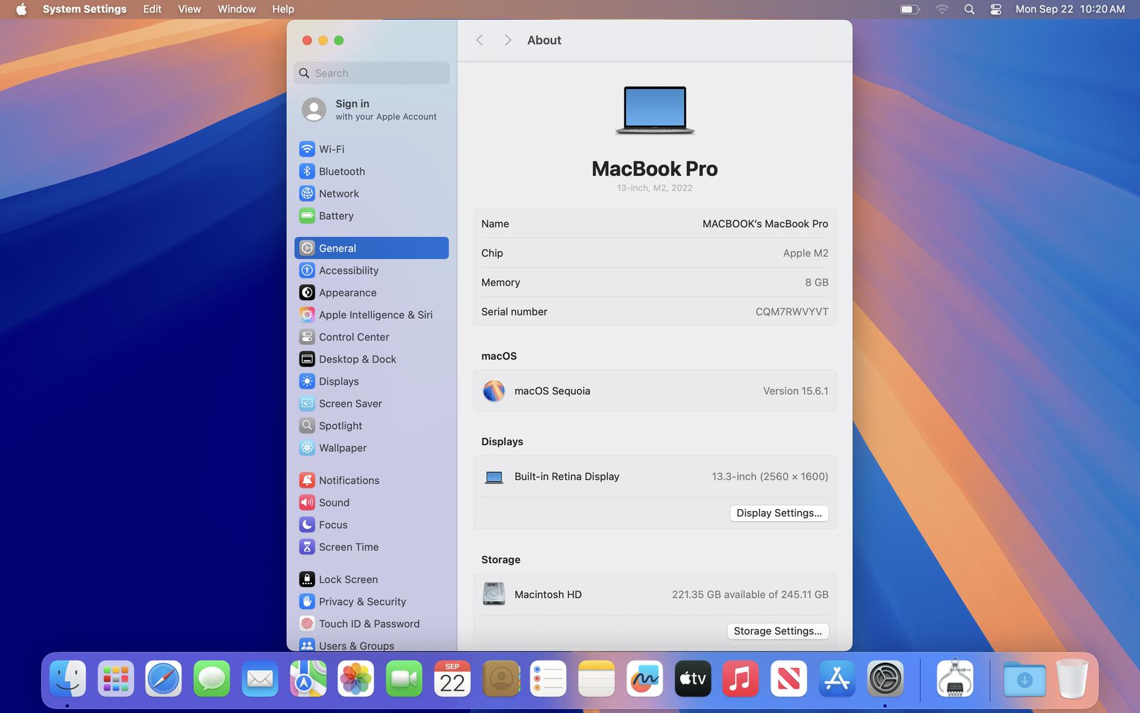Open the Edit menu

(x=152, y=9)
